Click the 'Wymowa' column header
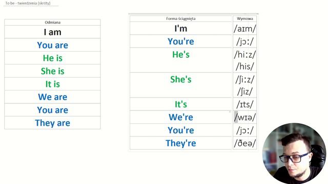The image size is (328, 184). (x=245, y=18)
